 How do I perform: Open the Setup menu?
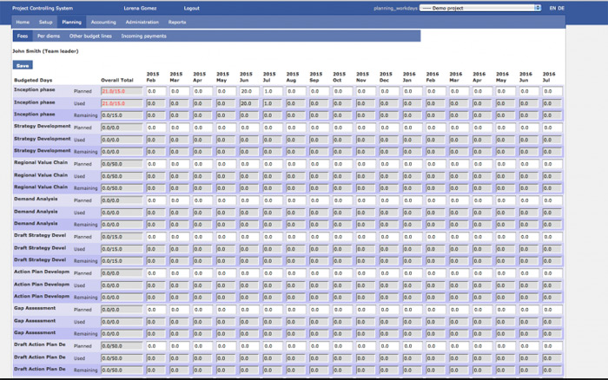click(46, 22)
